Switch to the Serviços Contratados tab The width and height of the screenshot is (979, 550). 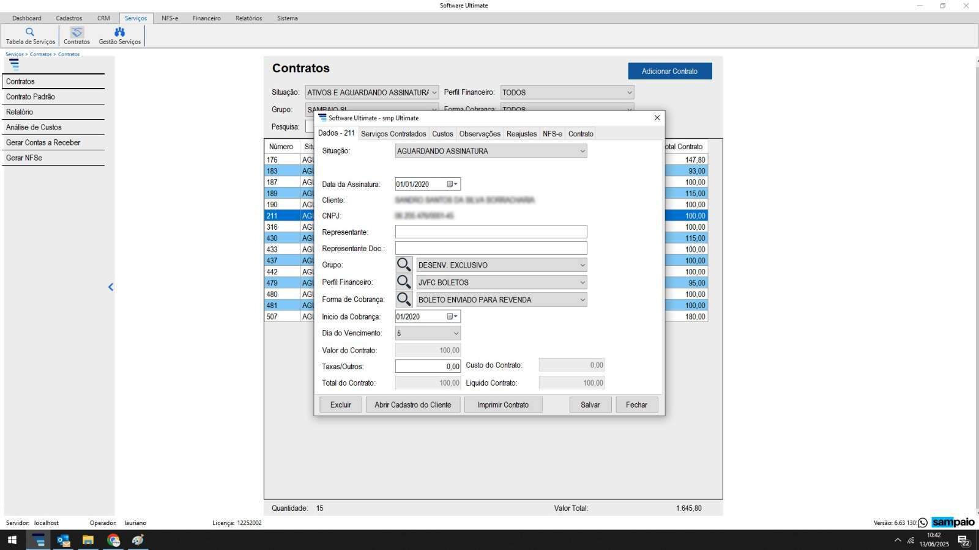(x=393, y=134)
